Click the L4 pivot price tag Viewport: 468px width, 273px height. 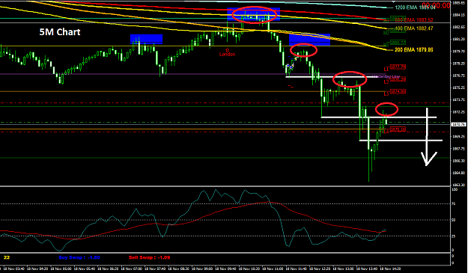(x=398, y=129)
